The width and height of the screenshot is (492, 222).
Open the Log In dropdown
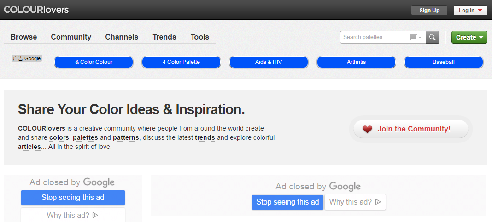pyautogui.click(x=470, y=10)
